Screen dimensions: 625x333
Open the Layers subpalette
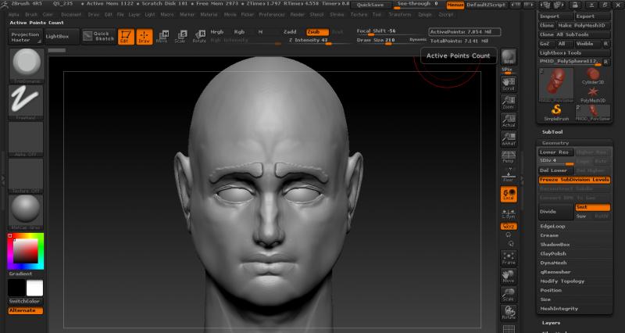click(x=552, y=322)
